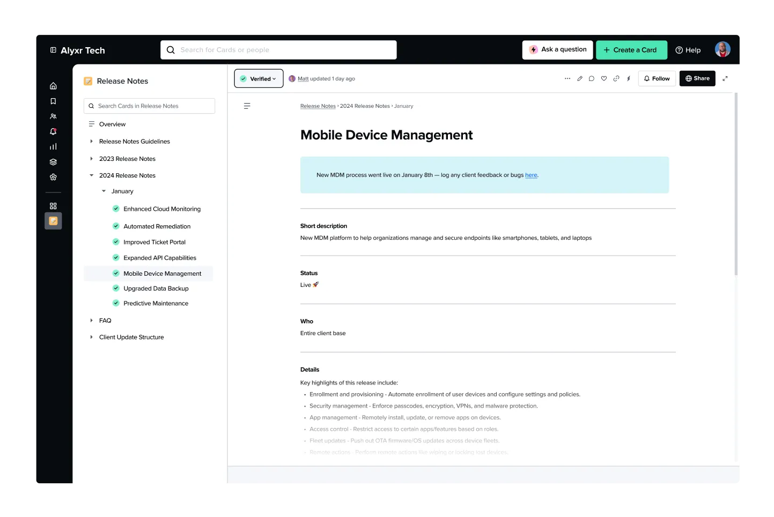Click the Search Cards in Release Notes field

point(149,106)
